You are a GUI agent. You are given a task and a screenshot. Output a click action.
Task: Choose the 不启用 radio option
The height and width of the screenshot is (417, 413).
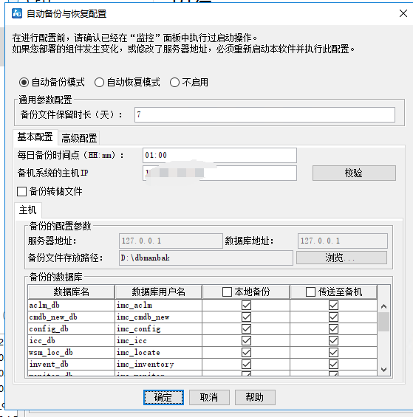(x=174, y=82)
